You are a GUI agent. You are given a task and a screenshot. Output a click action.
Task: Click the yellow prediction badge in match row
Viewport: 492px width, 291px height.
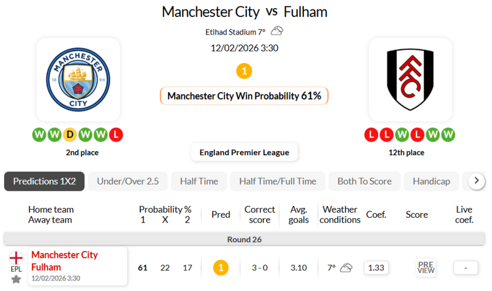[221, 268]
